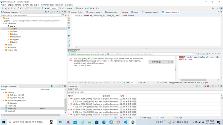Select the Indexes folder in navigator

tap(15, 34)
